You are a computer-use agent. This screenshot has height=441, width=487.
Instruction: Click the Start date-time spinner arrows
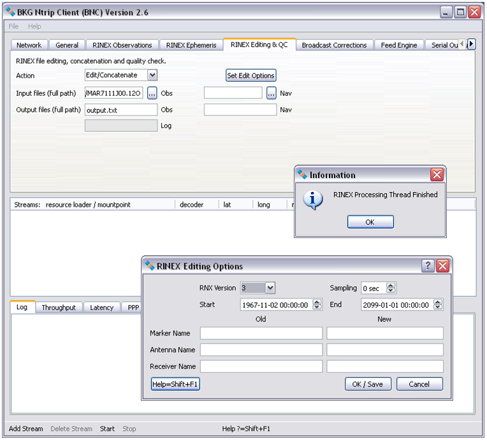click(317, 305)
